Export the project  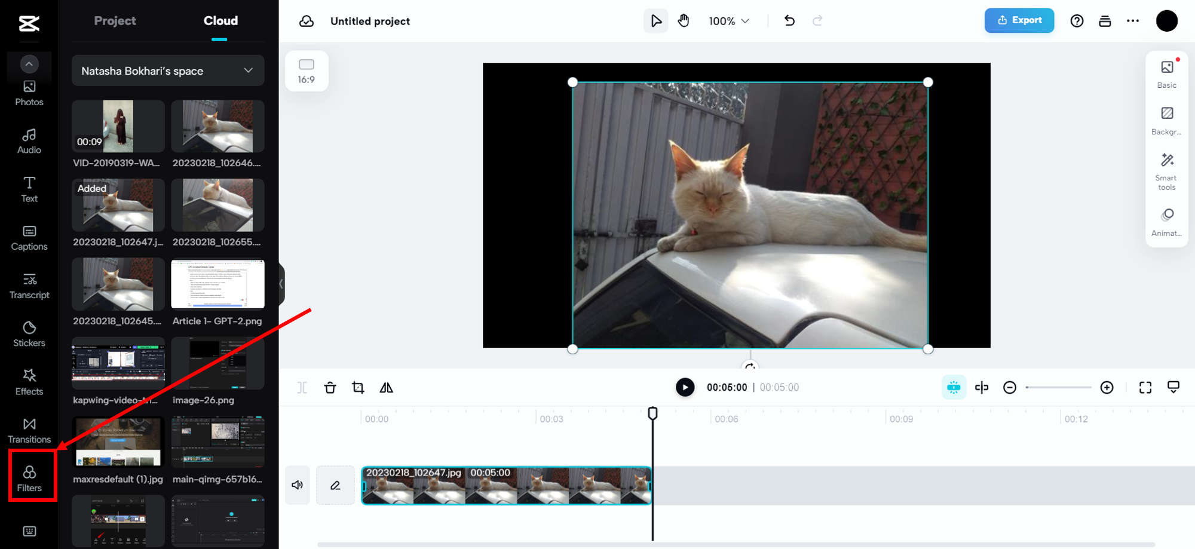pos(1019,20)
